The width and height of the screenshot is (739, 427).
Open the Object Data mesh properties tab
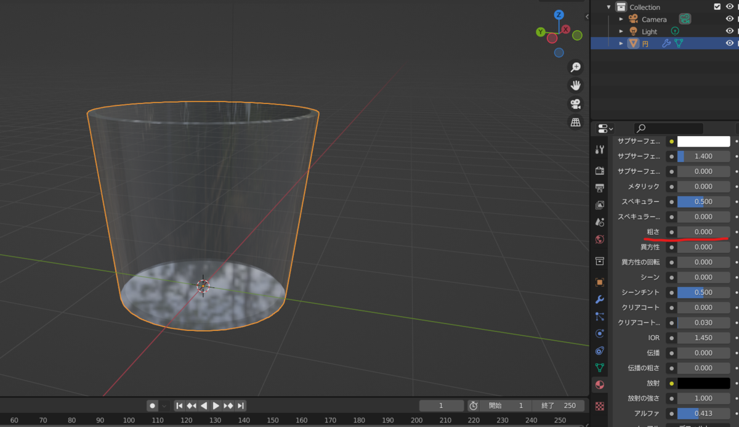pos(600,368)
